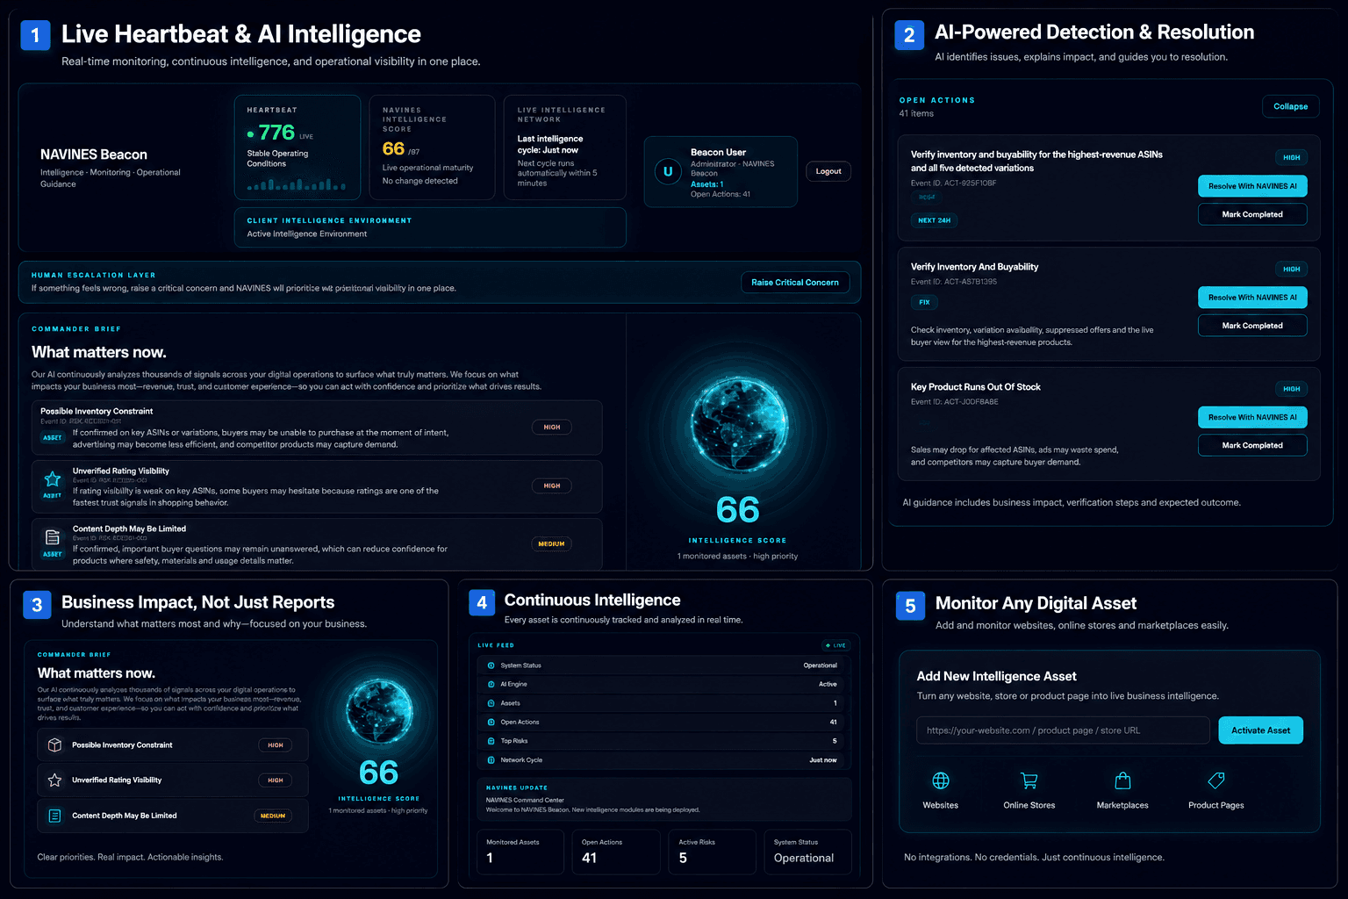Click the Open Actions stat card showing 41
The image size is (1348, 899).
pos(615,852)
